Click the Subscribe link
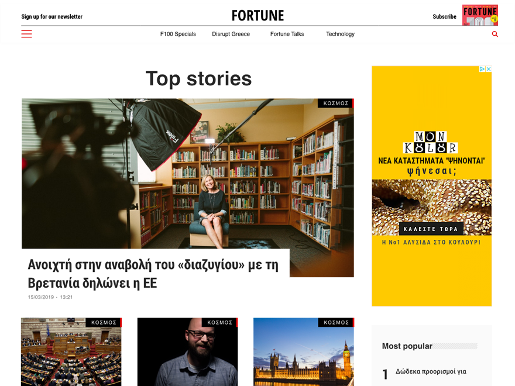515x386 pixels. 444,16
